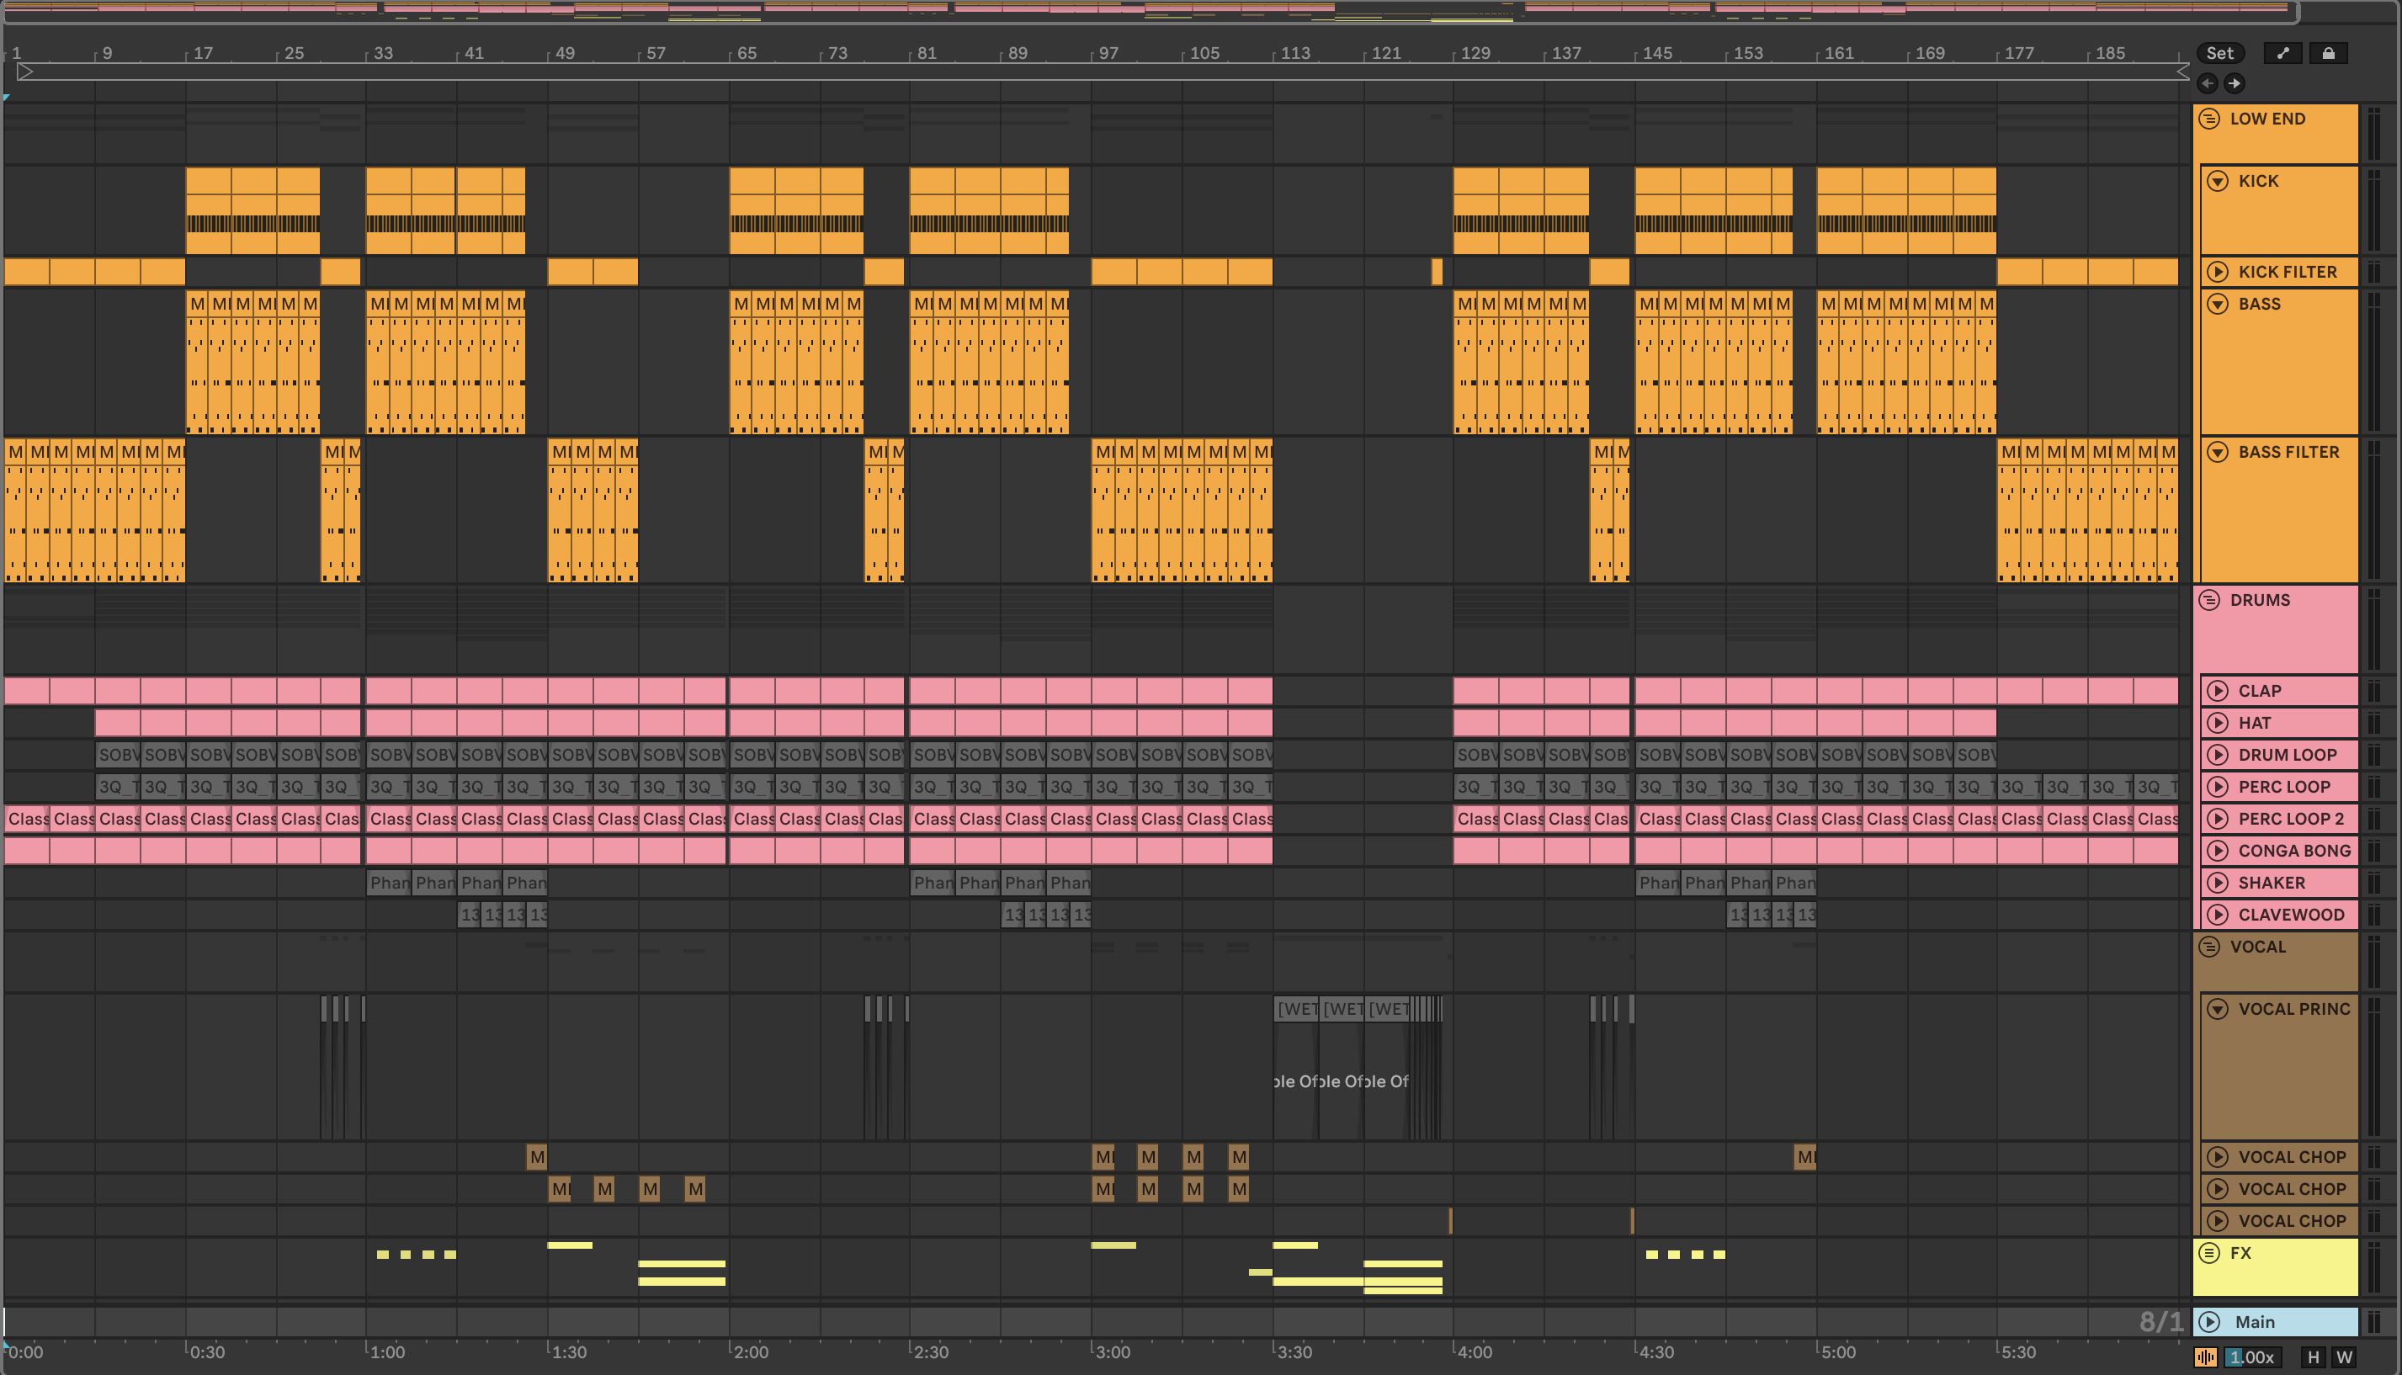Click the VOCAL group fold icon
Image resolution: width=2402 pixels, height=1375 pixels.
(x=2208, y=946)
